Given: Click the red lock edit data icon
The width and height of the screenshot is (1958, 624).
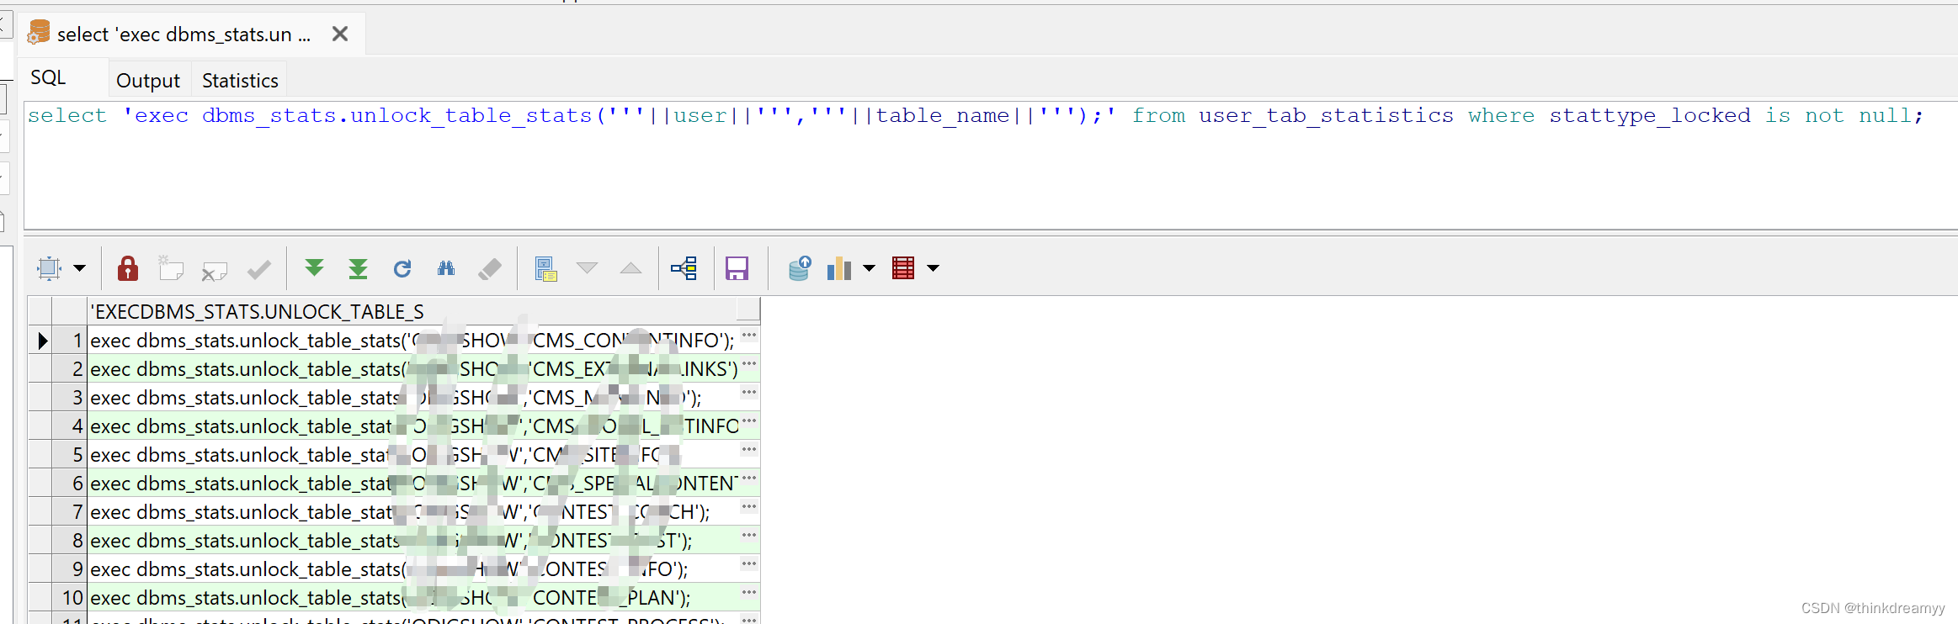Looking at the screenshot, I should pyautogui.click(x=128, y=268).
